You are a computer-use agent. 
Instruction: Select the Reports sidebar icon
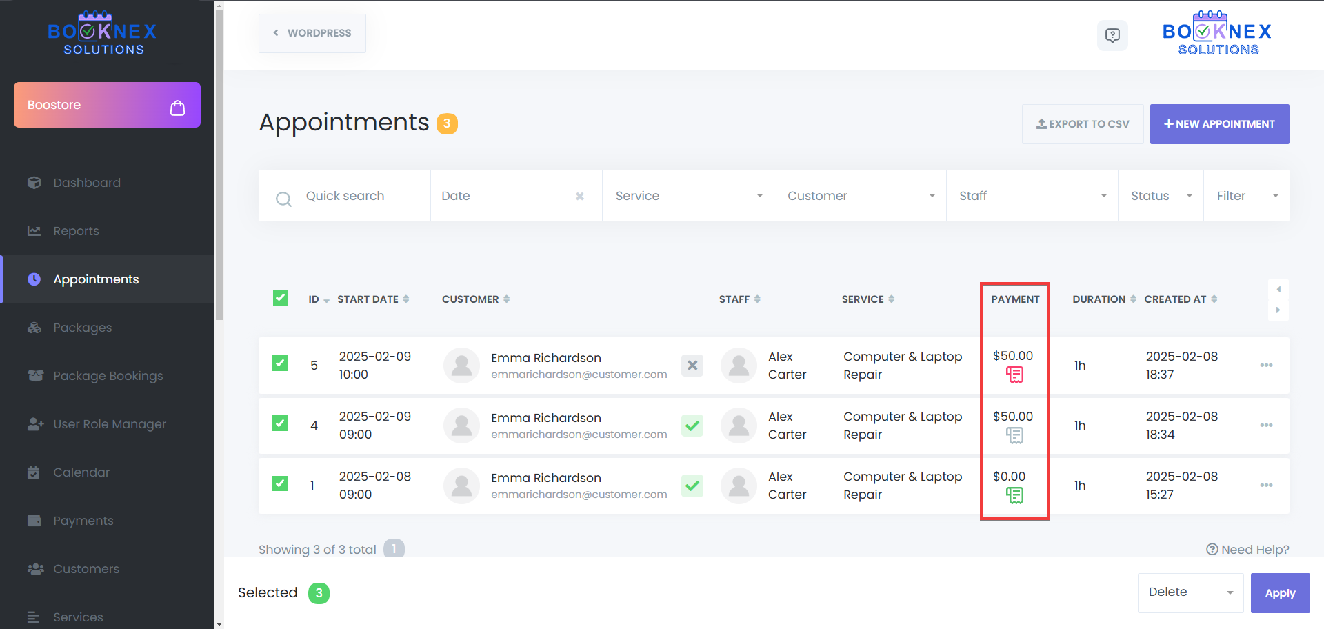pyautogui.click(x=34, y=230)
